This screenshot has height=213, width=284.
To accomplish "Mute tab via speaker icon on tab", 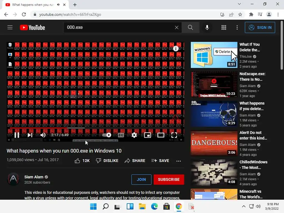I will coord(58,5).
